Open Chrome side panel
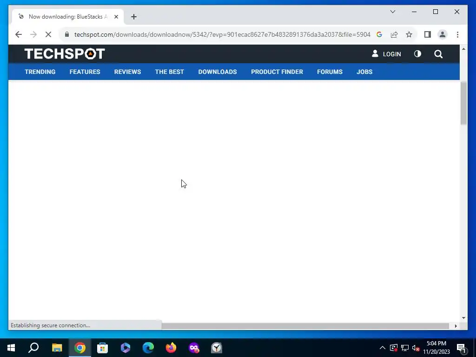The width and height of the screenshot is (476, 357). [428, 34]
